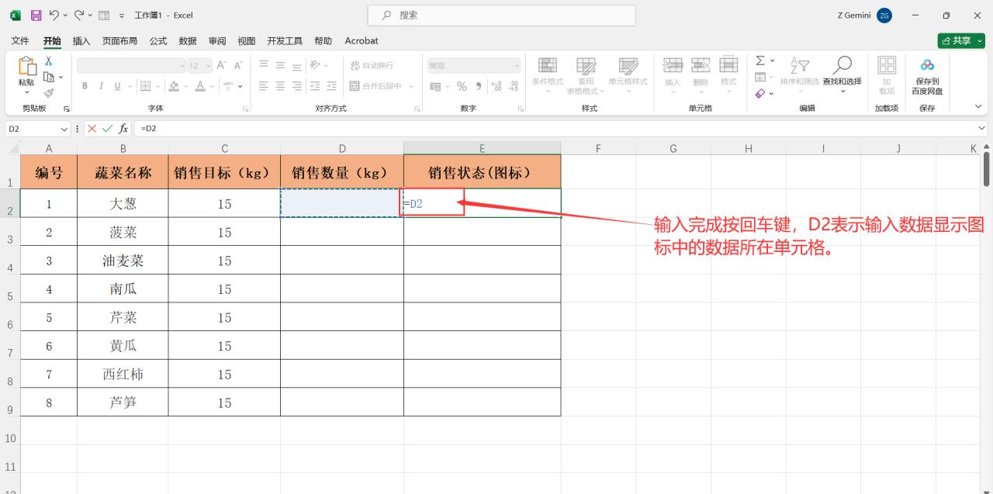The image size is (993, 494).
Task: Open Insert Function via the fx icon
Action: 123,128
